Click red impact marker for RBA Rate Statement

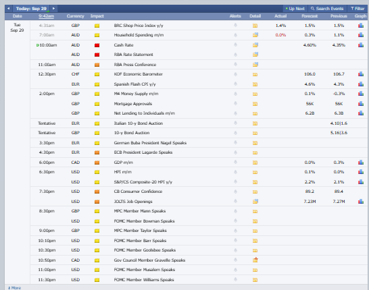click(x=97, y=55)
